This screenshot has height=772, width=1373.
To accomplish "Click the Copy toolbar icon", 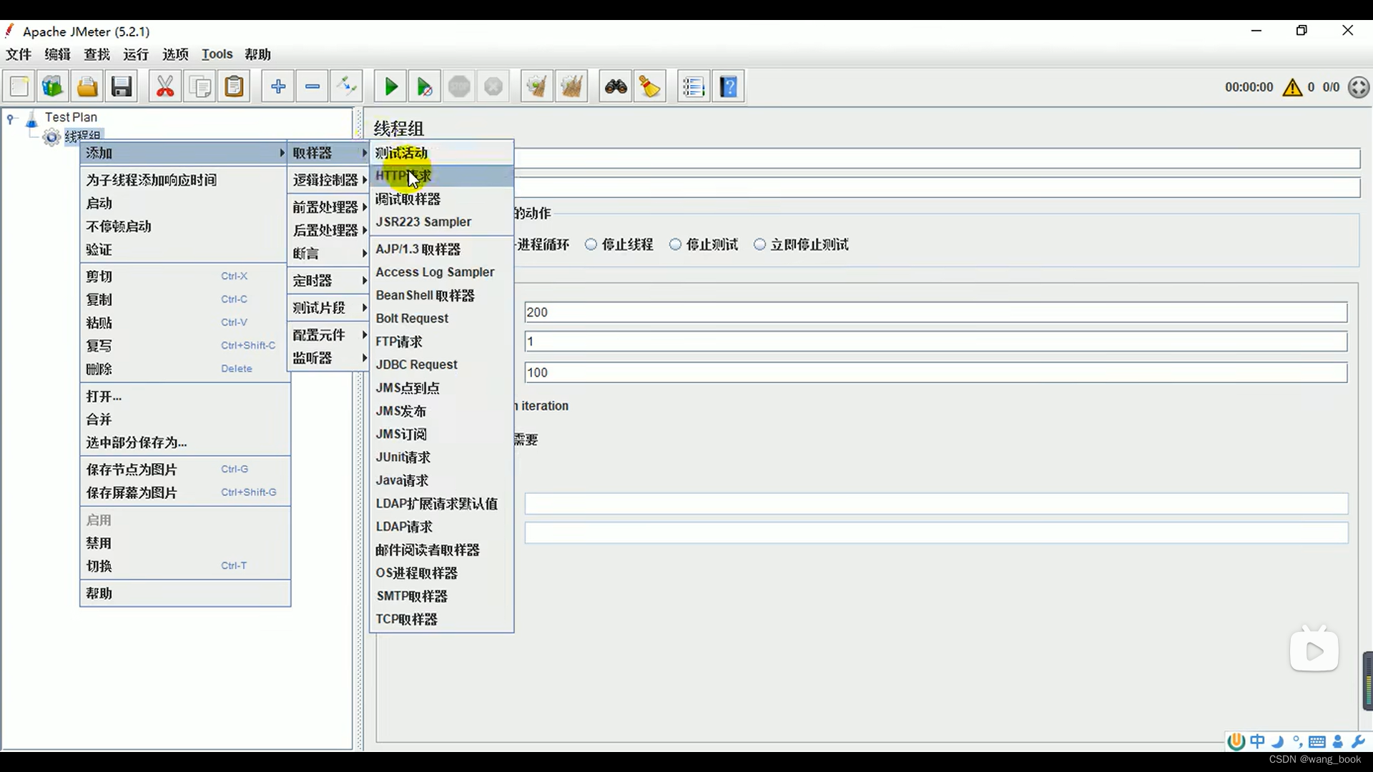I will pyautogui.click(x=200, y=87).
